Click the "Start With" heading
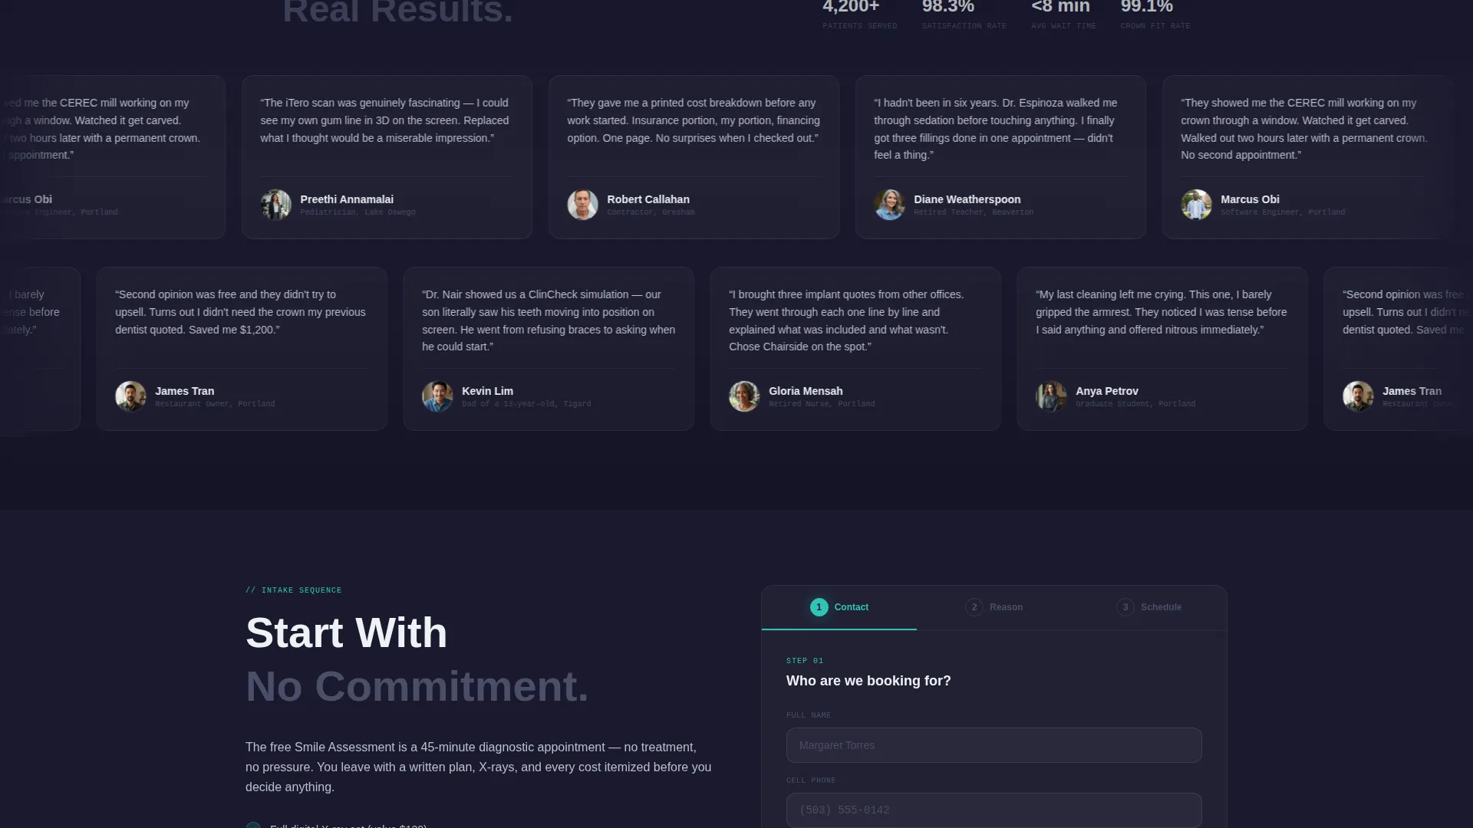This screenshot has width=1473, height=828. (346, 633)
